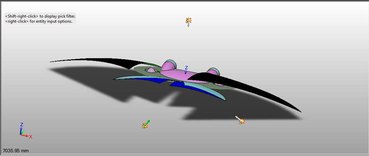Click the "<Shift-right-click> to display pick filter." hint
369x156 pixels.
pos(40,16)
